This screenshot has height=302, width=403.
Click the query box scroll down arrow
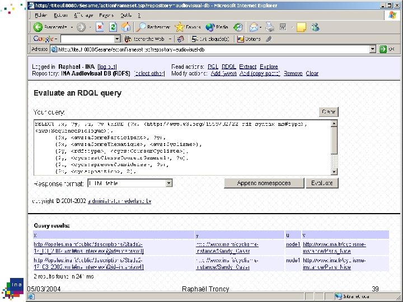[x=334, y=172]
